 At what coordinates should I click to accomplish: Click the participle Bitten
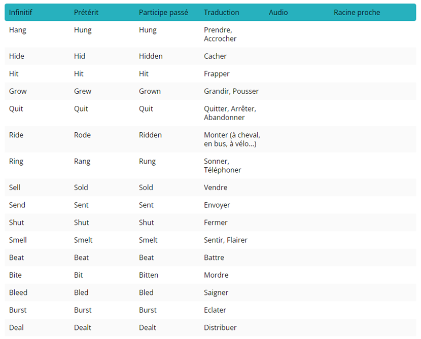(x=149, y=275)
